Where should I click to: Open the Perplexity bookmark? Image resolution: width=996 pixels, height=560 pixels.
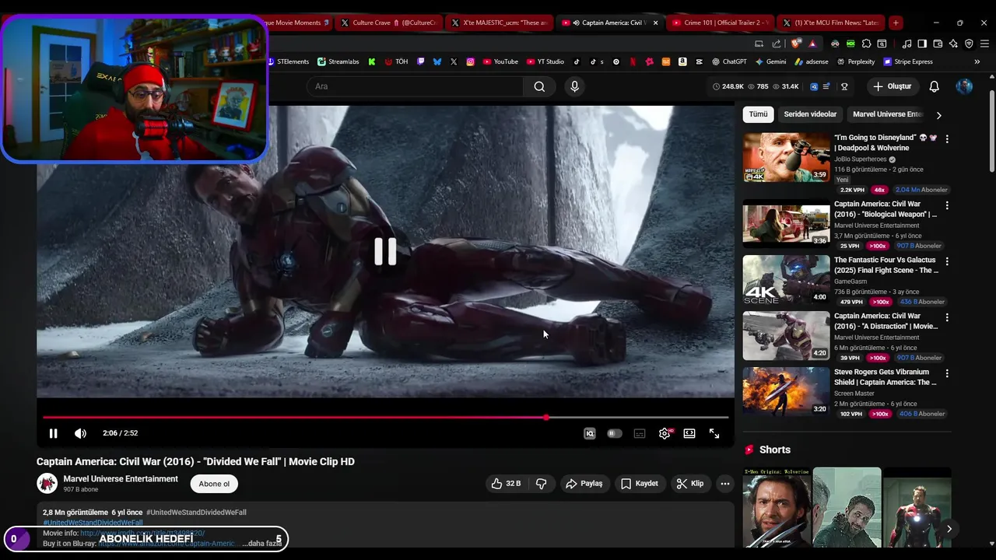855,61
